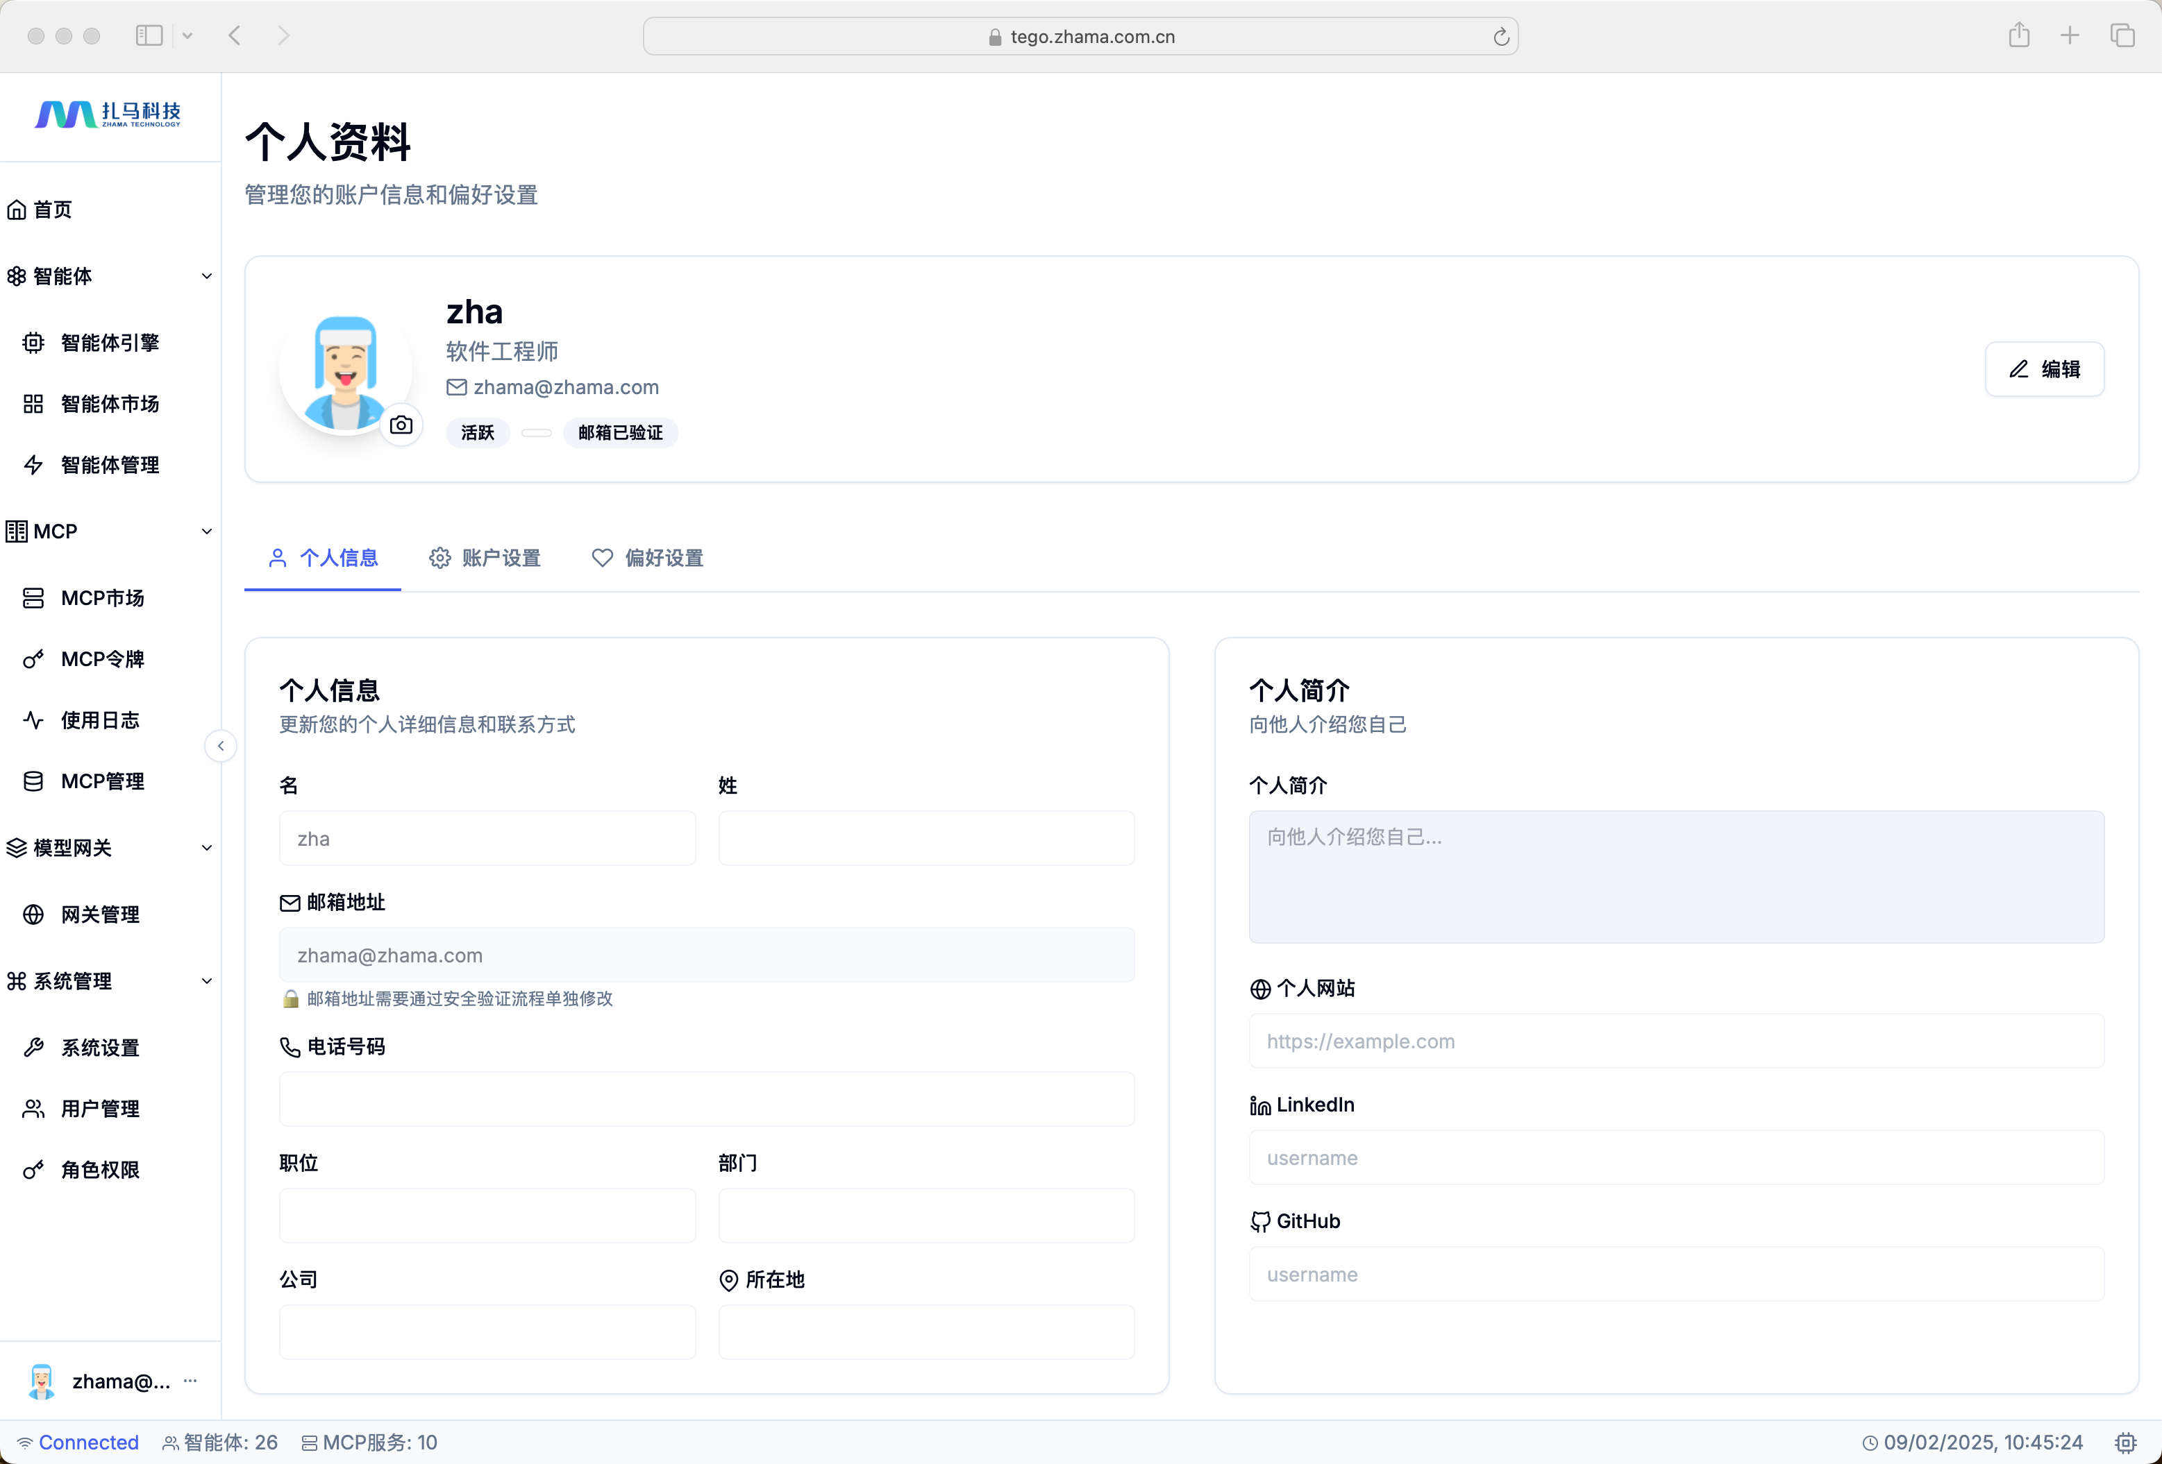Switch to the 账户设置 tab
Screen dimensions: 2162x1464
tap(485, 558)
